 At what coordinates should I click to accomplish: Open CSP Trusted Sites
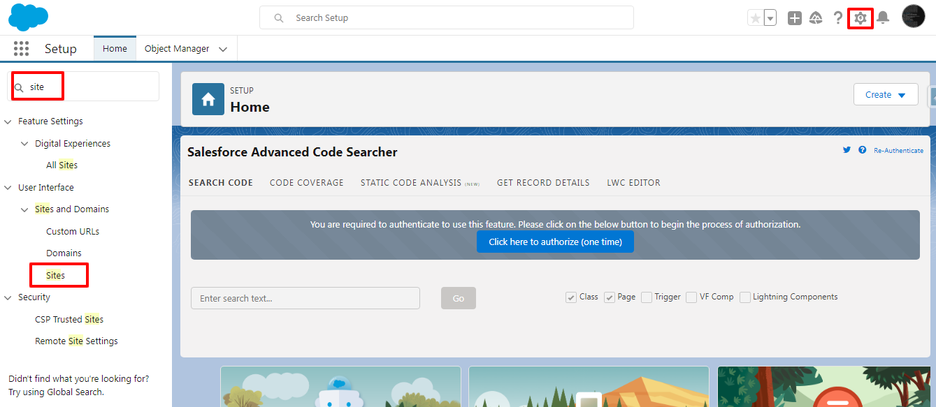(x=69, y=319)
